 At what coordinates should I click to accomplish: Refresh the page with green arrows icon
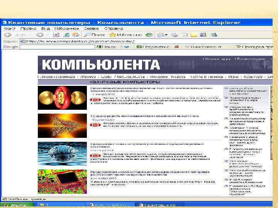point(66,35)
